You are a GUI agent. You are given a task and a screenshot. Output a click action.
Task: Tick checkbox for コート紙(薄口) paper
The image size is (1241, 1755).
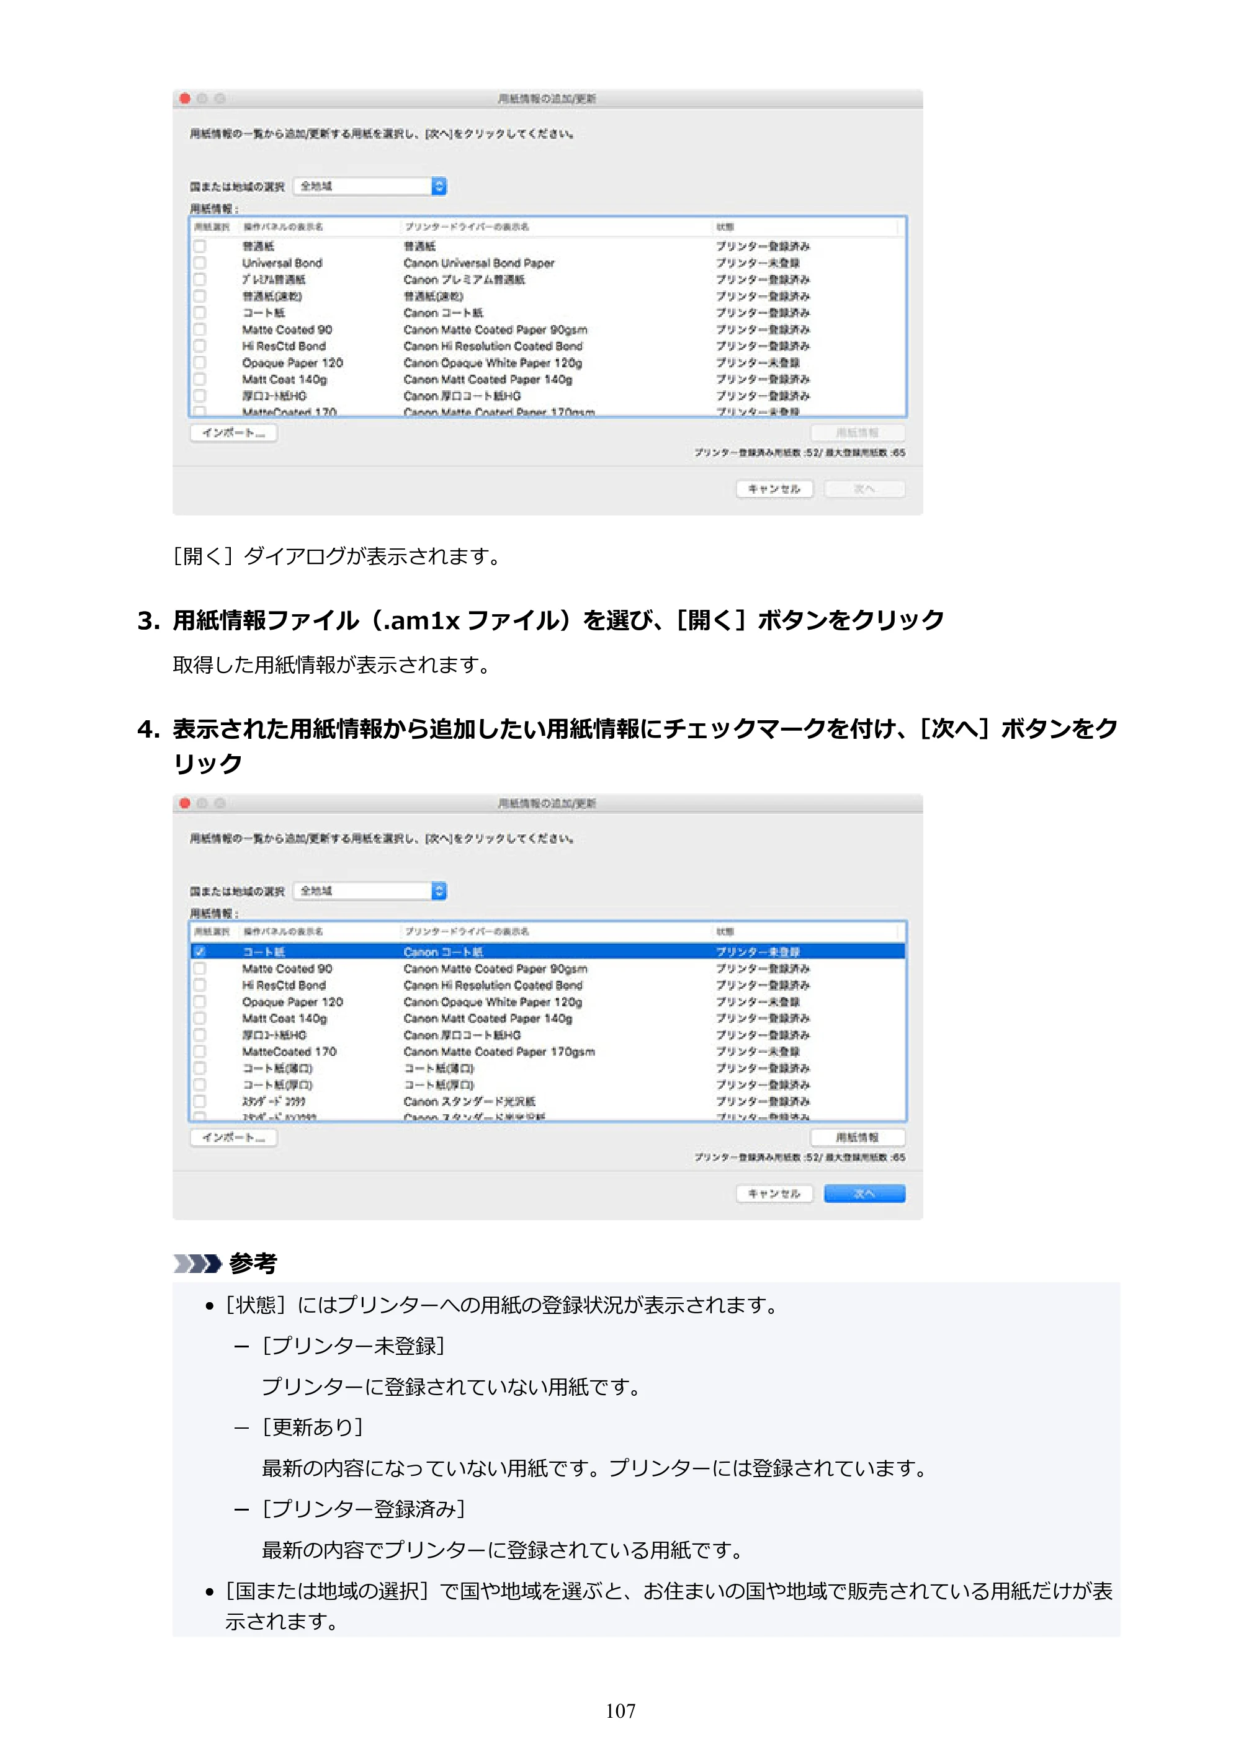pyautogui.click(x=200, y=1068)
